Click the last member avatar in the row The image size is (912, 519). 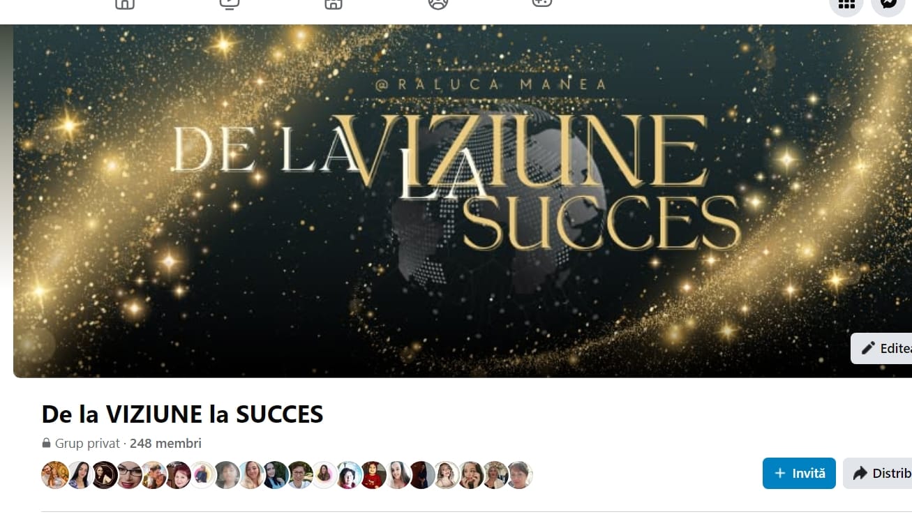click(x=519, y=475)
